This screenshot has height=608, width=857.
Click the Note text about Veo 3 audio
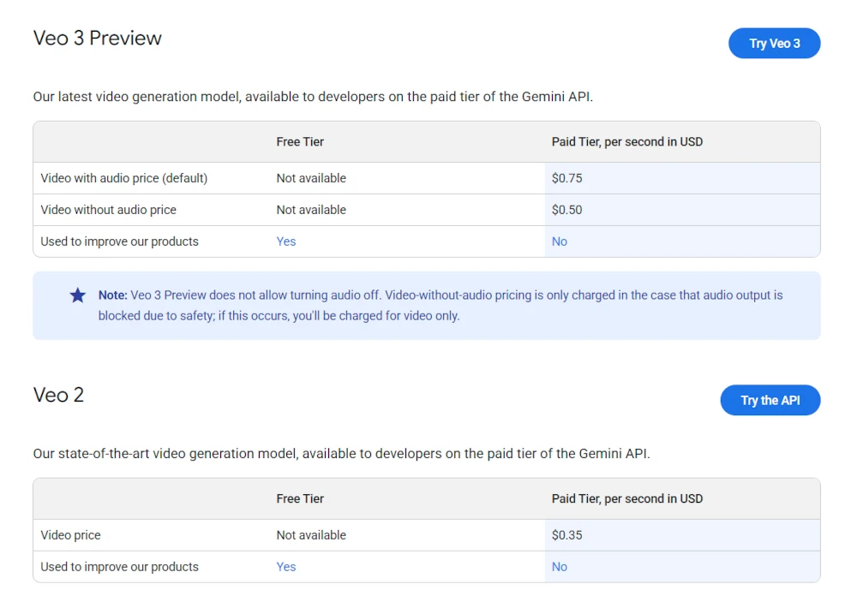[x=440, y=306]
